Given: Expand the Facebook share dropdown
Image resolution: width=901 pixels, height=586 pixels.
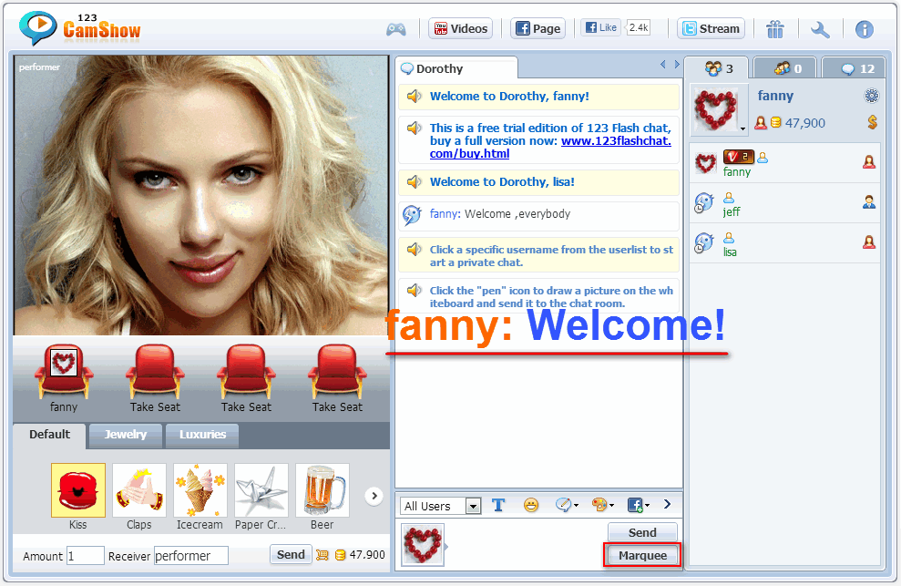Looking at the screenshot, I should pos(638,505).
